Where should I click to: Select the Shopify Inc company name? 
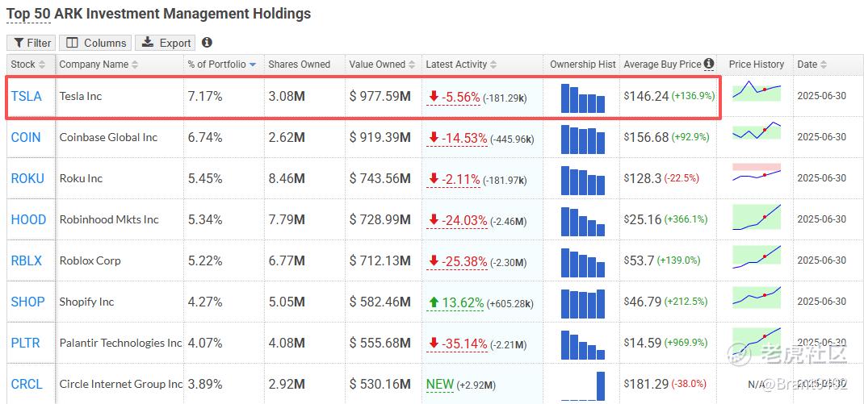coord(86,302)
